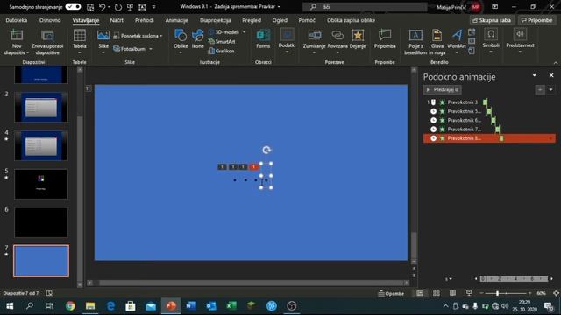This screenshot has width=561, height=315.
Task: Open animation pane options dropdown
Action: 534,75
